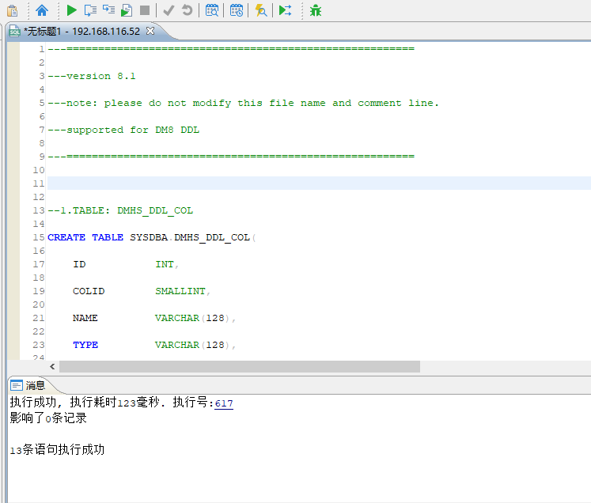Start debugging with green bug icon

click(316, 10)
